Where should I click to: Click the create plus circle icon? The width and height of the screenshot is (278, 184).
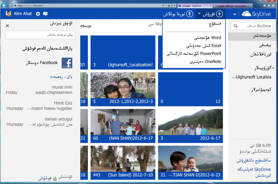(x=219, y=14)
